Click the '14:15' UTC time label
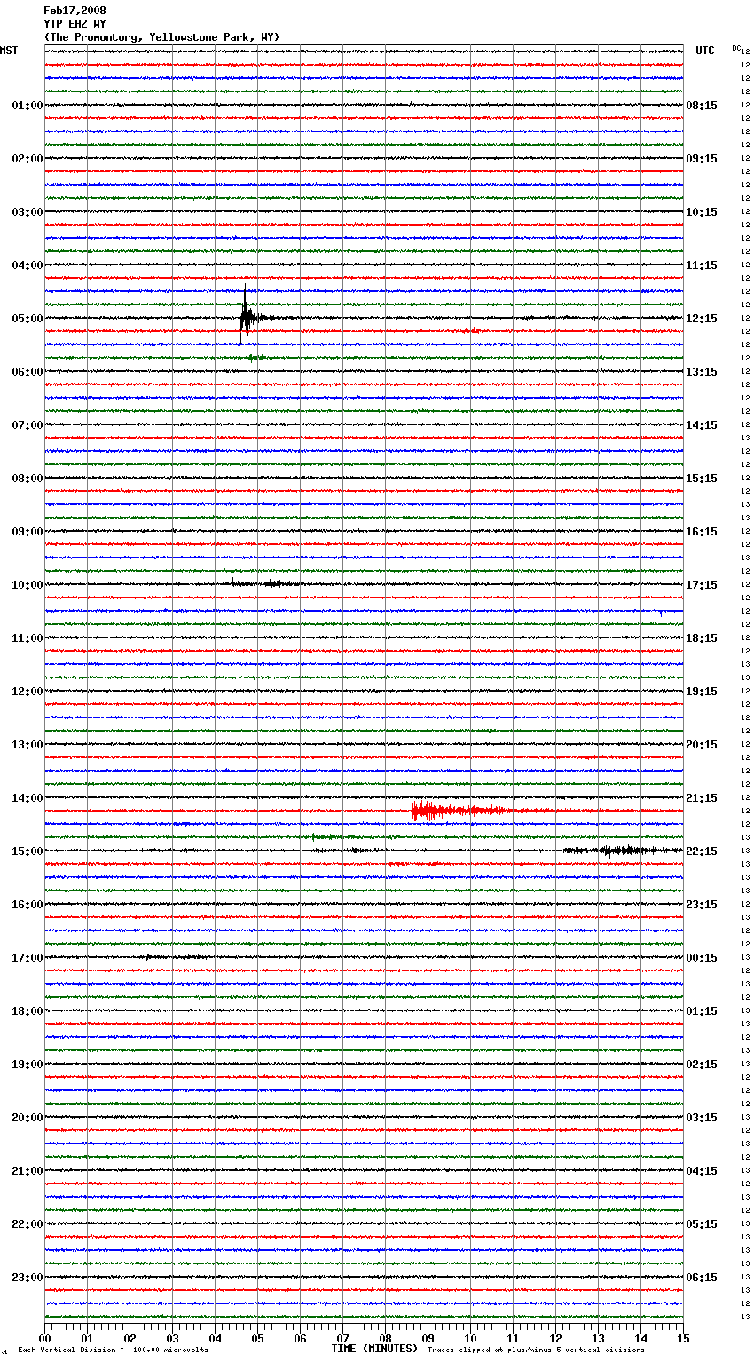754x1362 pixels. (702, 425)
